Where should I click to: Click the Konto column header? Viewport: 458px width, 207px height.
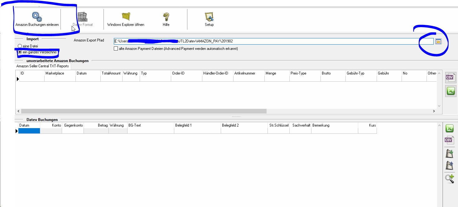[x=51, y=125]
